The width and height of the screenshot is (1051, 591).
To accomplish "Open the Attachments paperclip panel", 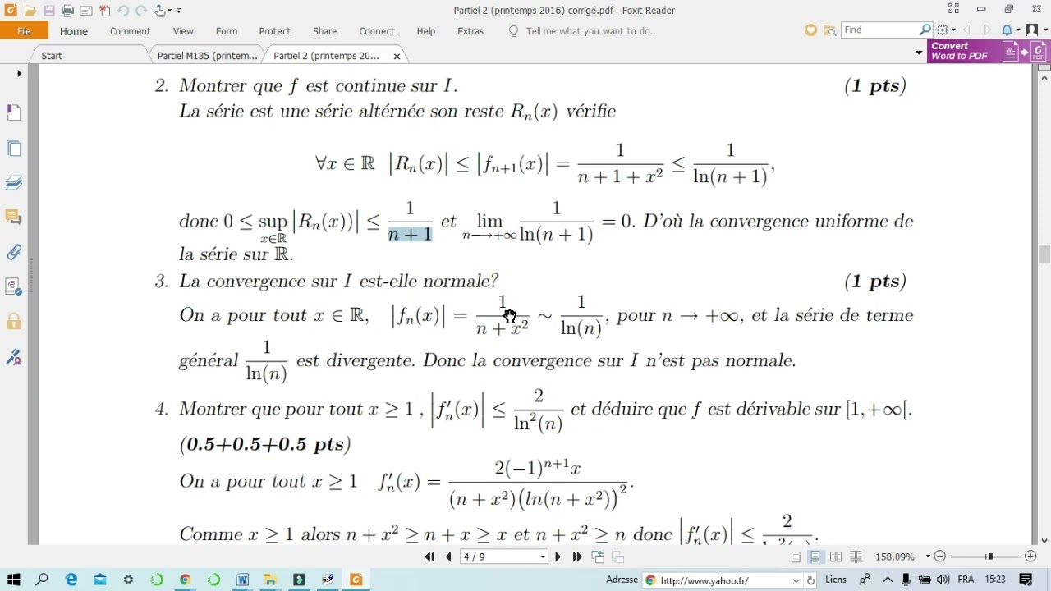I will 14,252.
